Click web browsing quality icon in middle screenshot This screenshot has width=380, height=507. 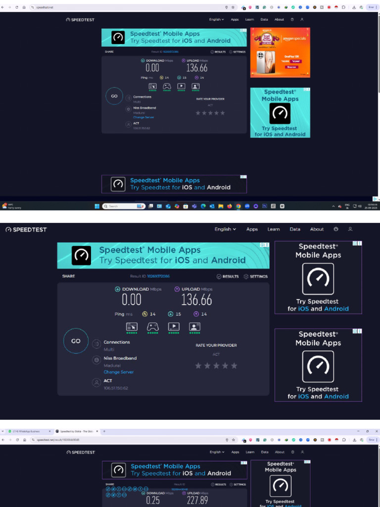coord(132,327)
